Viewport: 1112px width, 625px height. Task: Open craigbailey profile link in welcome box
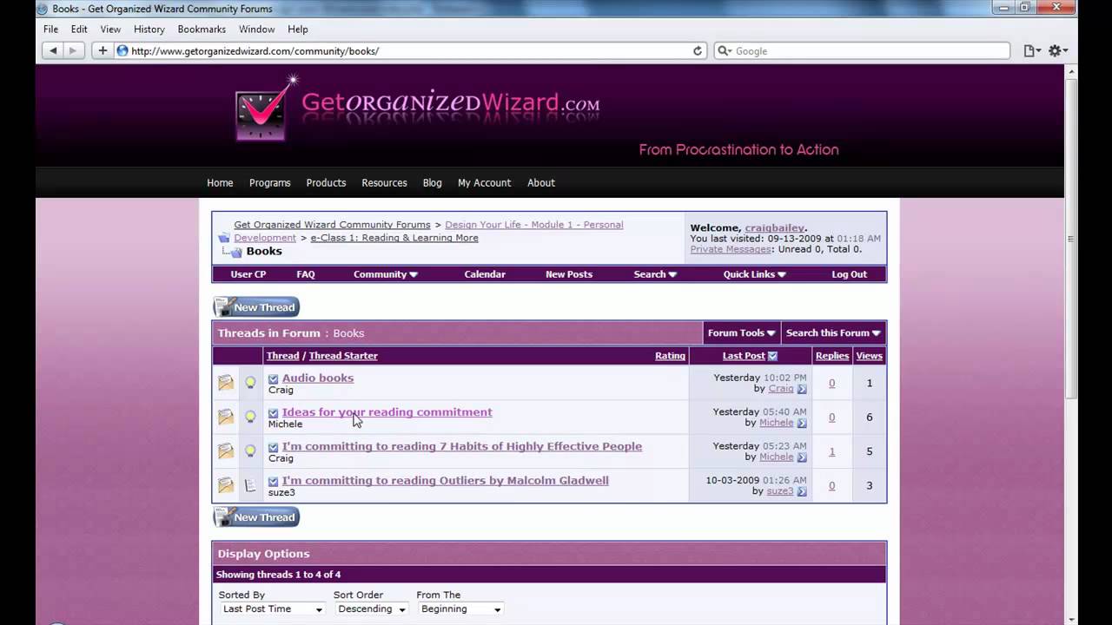[x=774, y=228]
